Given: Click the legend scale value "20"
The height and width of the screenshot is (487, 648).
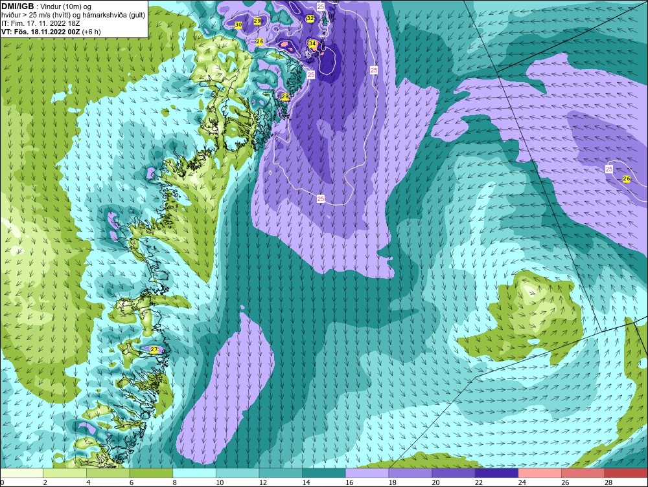Looking at the screenshot, I should pos(435,482).
